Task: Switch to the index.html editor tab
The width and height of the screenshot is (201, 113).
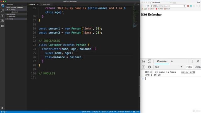Action: pyautogui.click(x=46, y=4)
